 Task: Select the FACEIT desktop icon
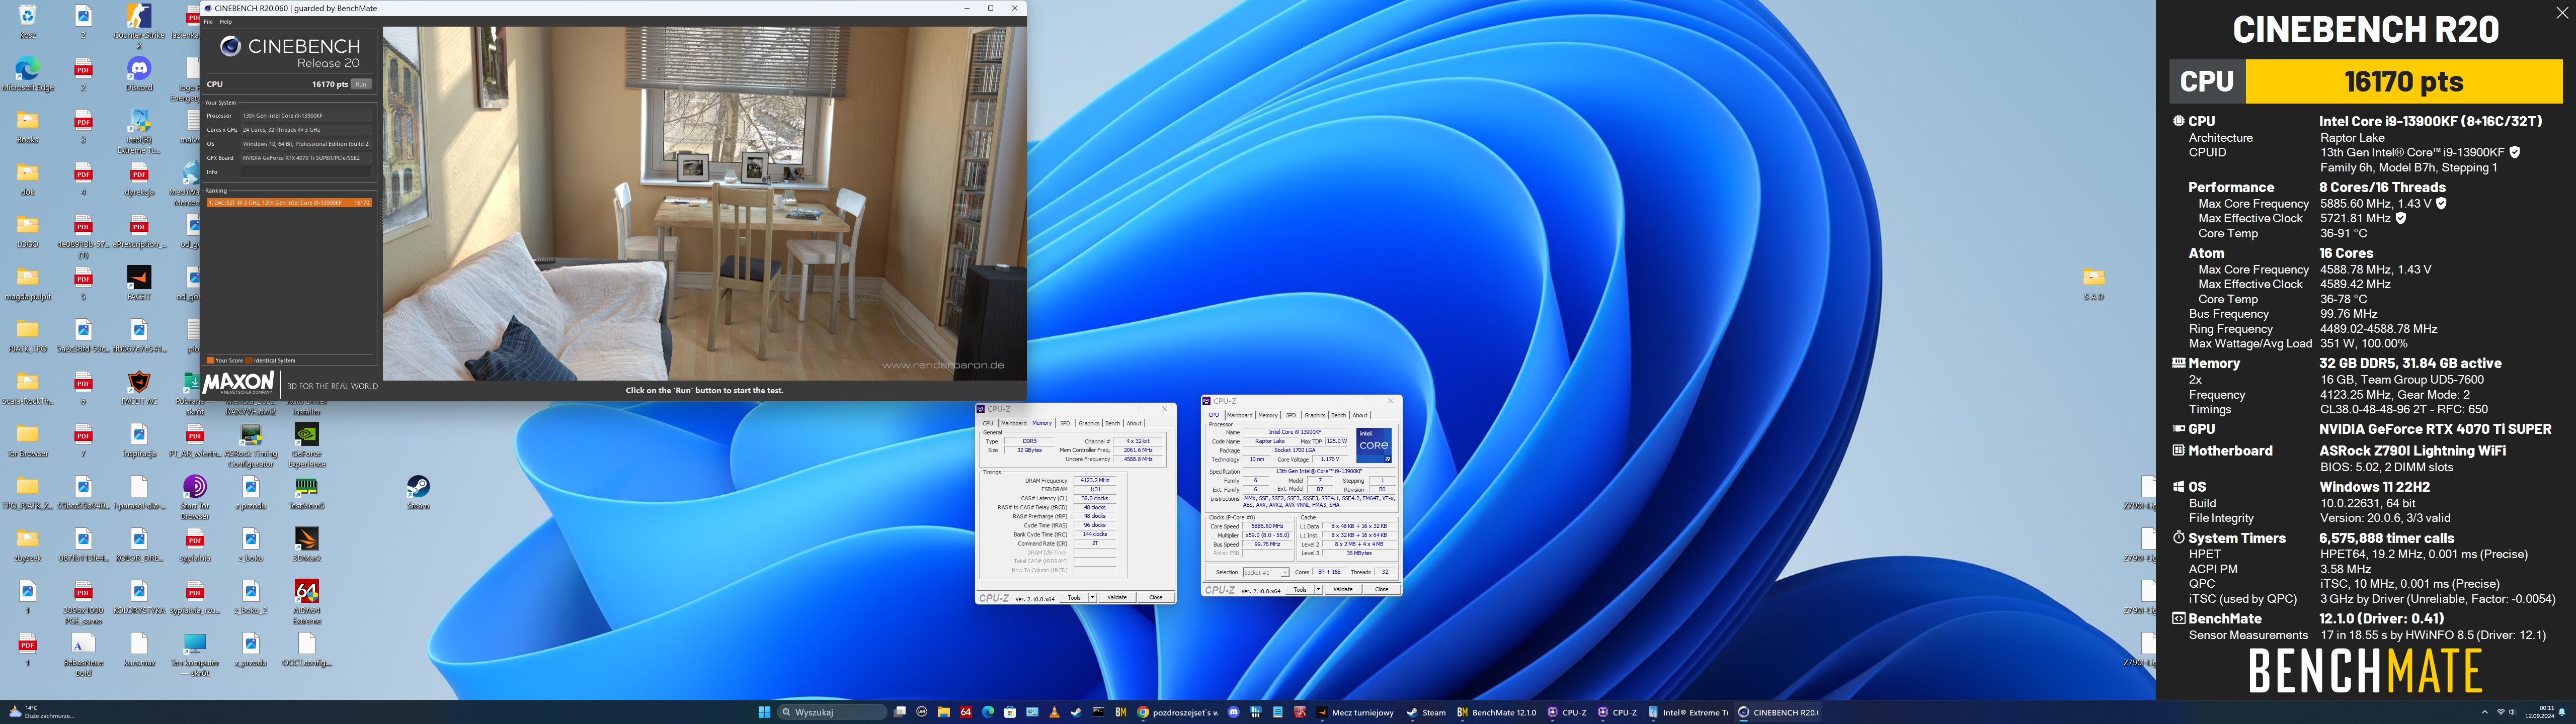(139, 283)
